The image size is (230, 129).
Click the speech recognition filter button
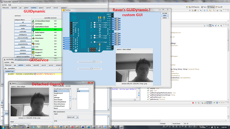coord(23,56)
